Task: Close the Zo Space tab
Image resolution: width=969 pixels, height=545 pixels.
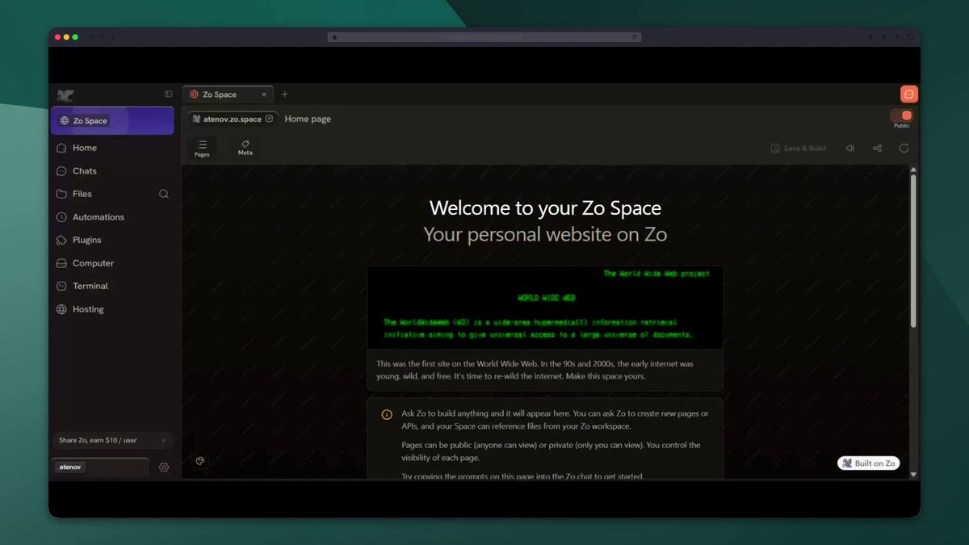Action: (263, 94)
